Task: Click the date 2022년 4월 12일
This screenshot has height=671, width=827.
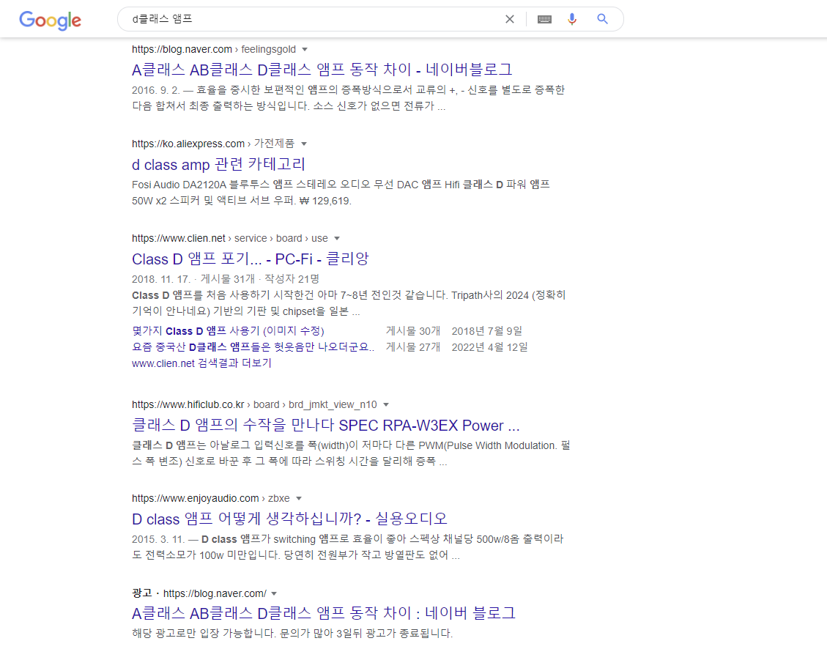Action: point(489,347)
